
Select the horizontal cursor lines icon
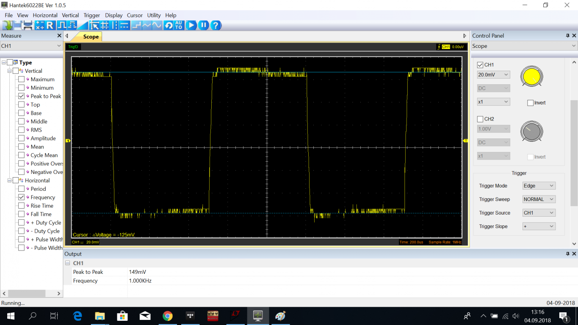(124, 25)
